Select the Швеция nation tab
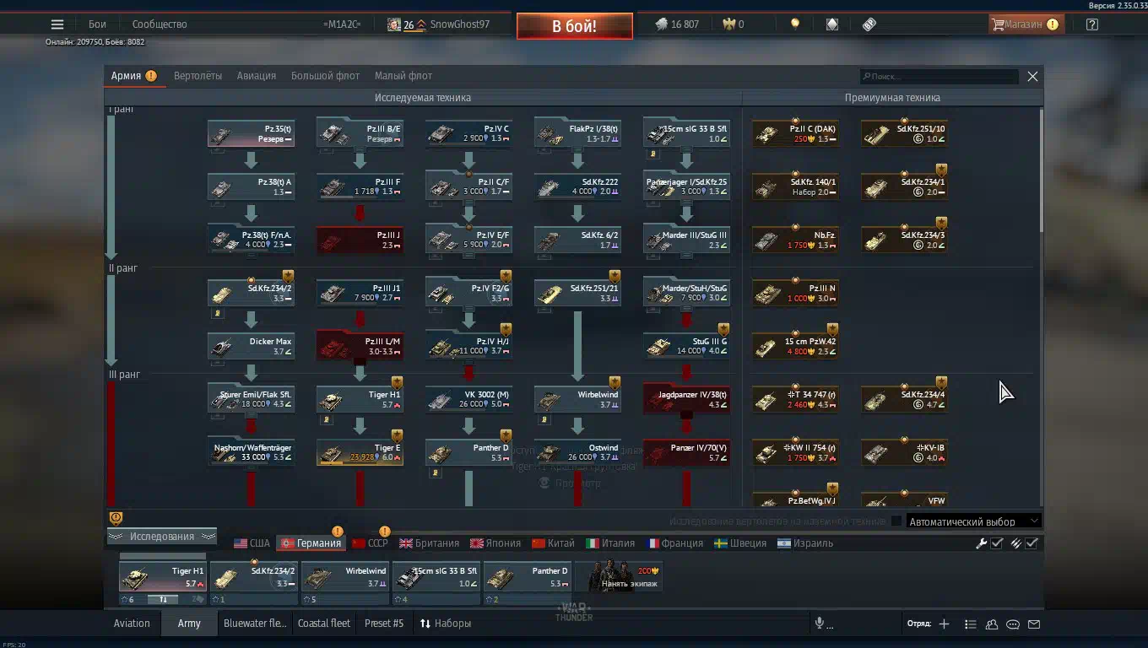The height and width of the screenshot is (648, 1148). pos(740,543)
